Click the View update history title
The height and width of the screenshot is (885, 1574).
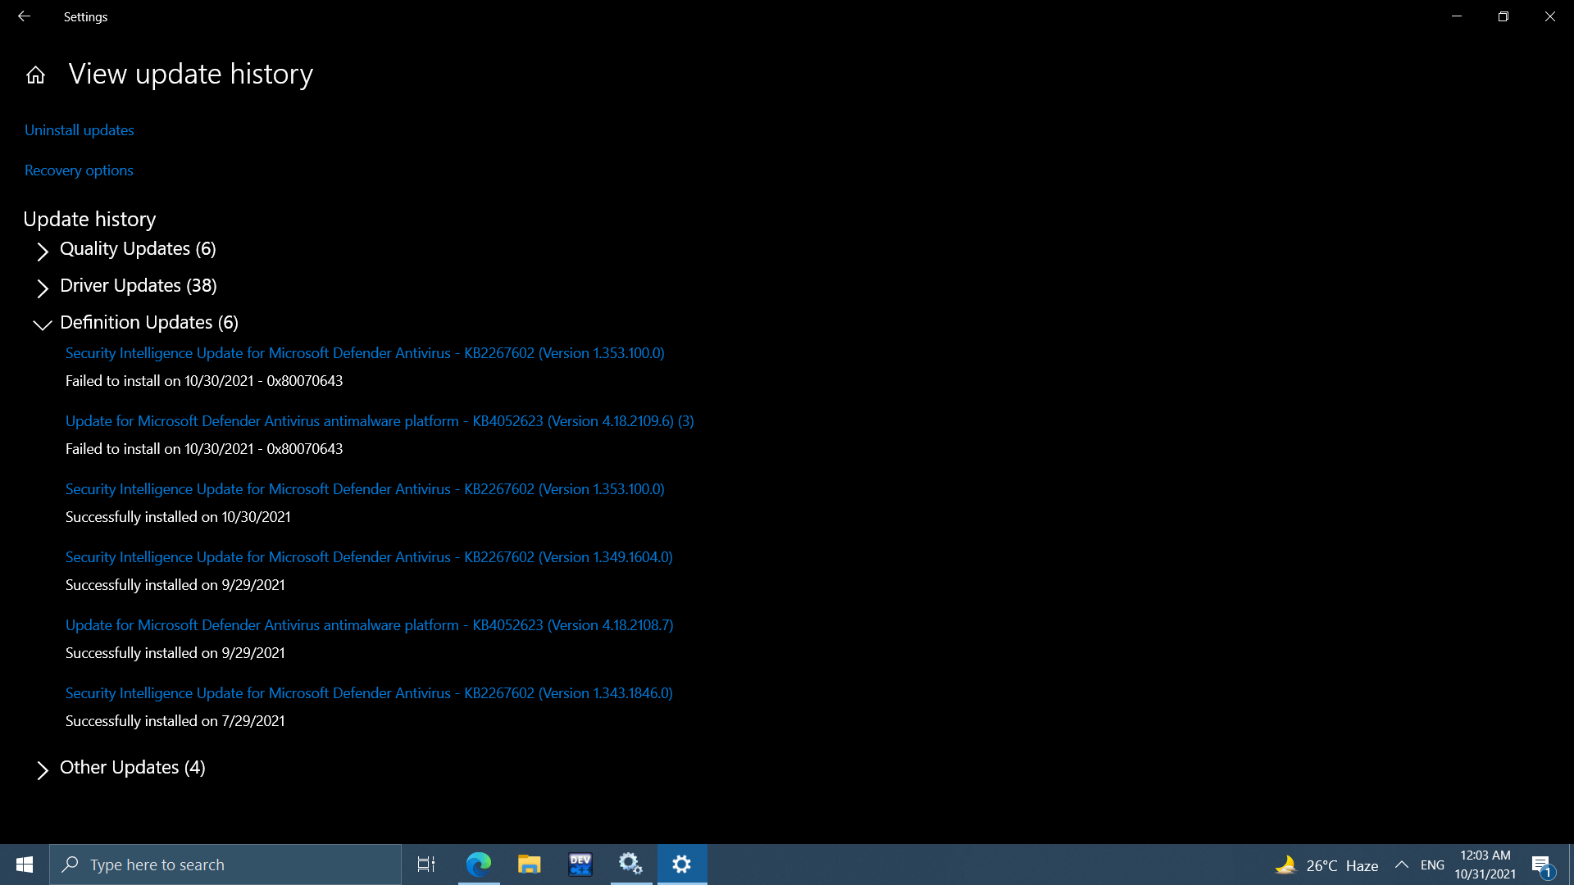[x=191, y=75]
